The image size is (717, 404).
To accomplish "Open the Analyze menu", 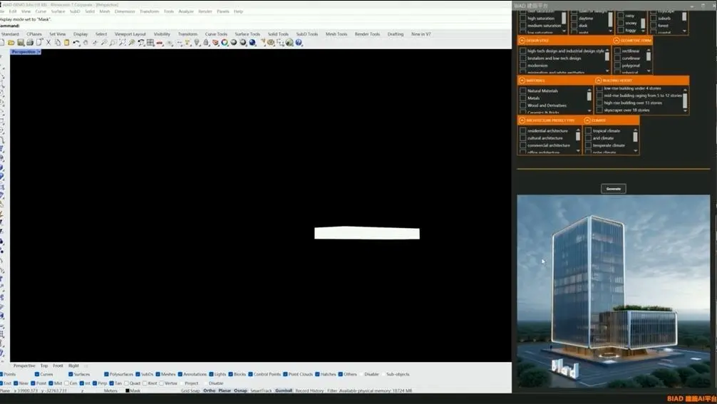I will (x=185, y=11).
